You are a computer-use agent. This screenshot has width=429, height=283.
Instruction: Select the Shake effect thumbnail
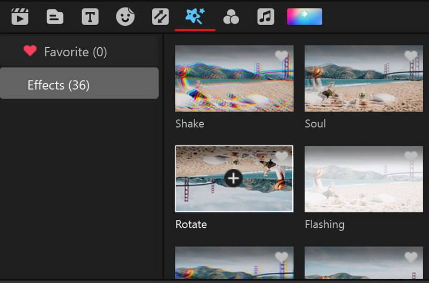coord(234,78)
